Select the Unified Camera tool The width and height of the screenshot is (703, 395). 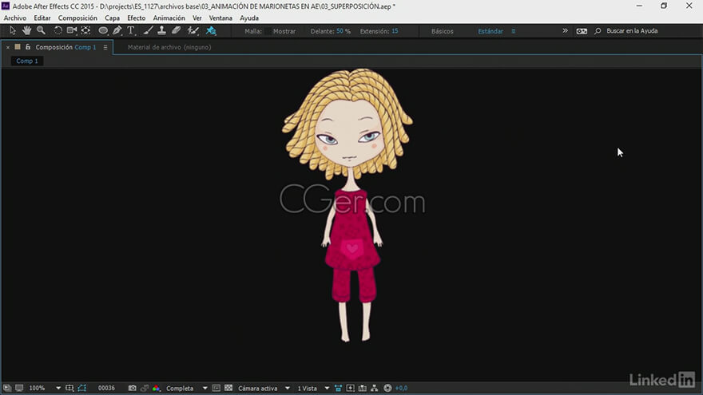click(x=71, y=30)
